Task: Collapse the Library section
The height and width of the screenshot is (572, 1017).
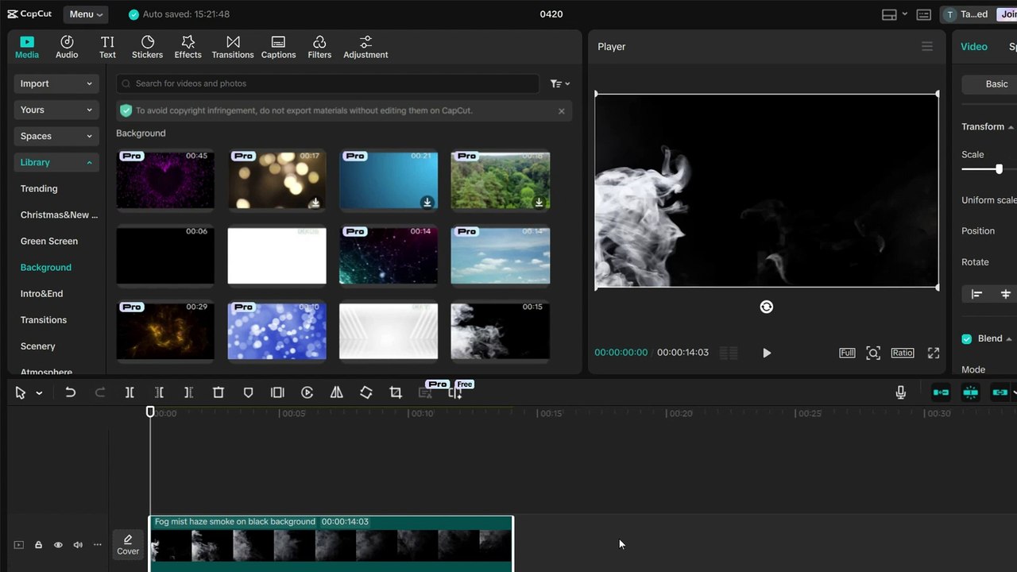Action: [56, 162]
